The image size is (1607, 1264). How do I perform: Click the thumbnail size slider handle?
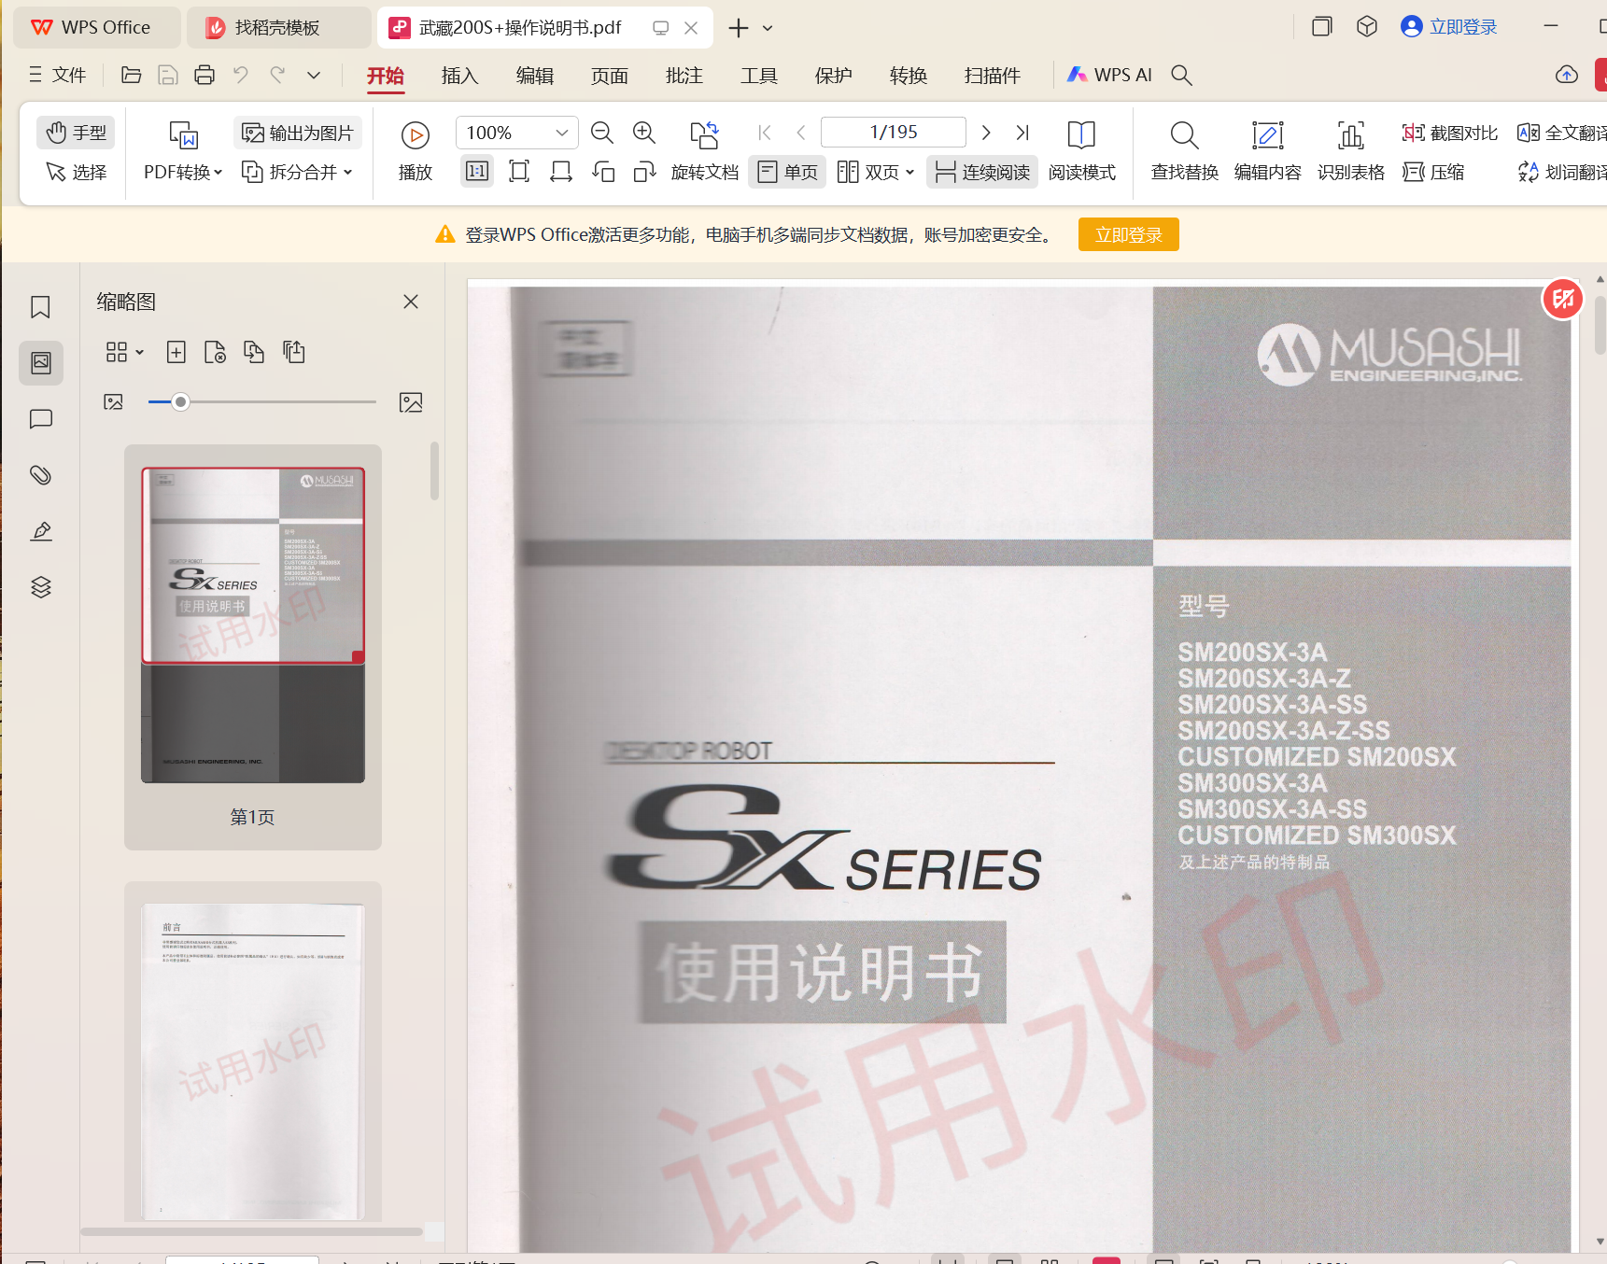(180, 401)
